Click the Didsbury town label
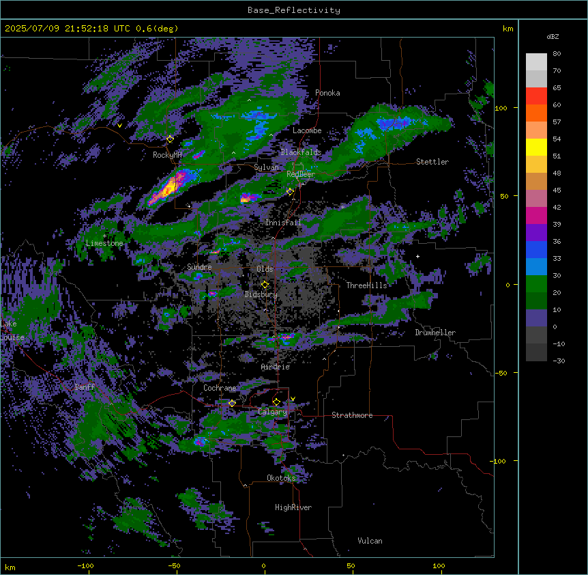Screen dimensions: 588x575 point(261,294)
